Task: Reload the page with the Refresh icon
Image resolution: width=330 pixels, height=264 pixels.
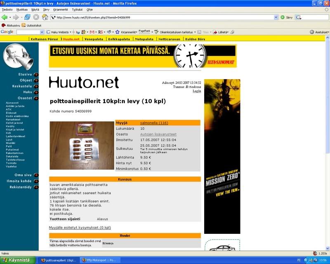Action: 27,17
